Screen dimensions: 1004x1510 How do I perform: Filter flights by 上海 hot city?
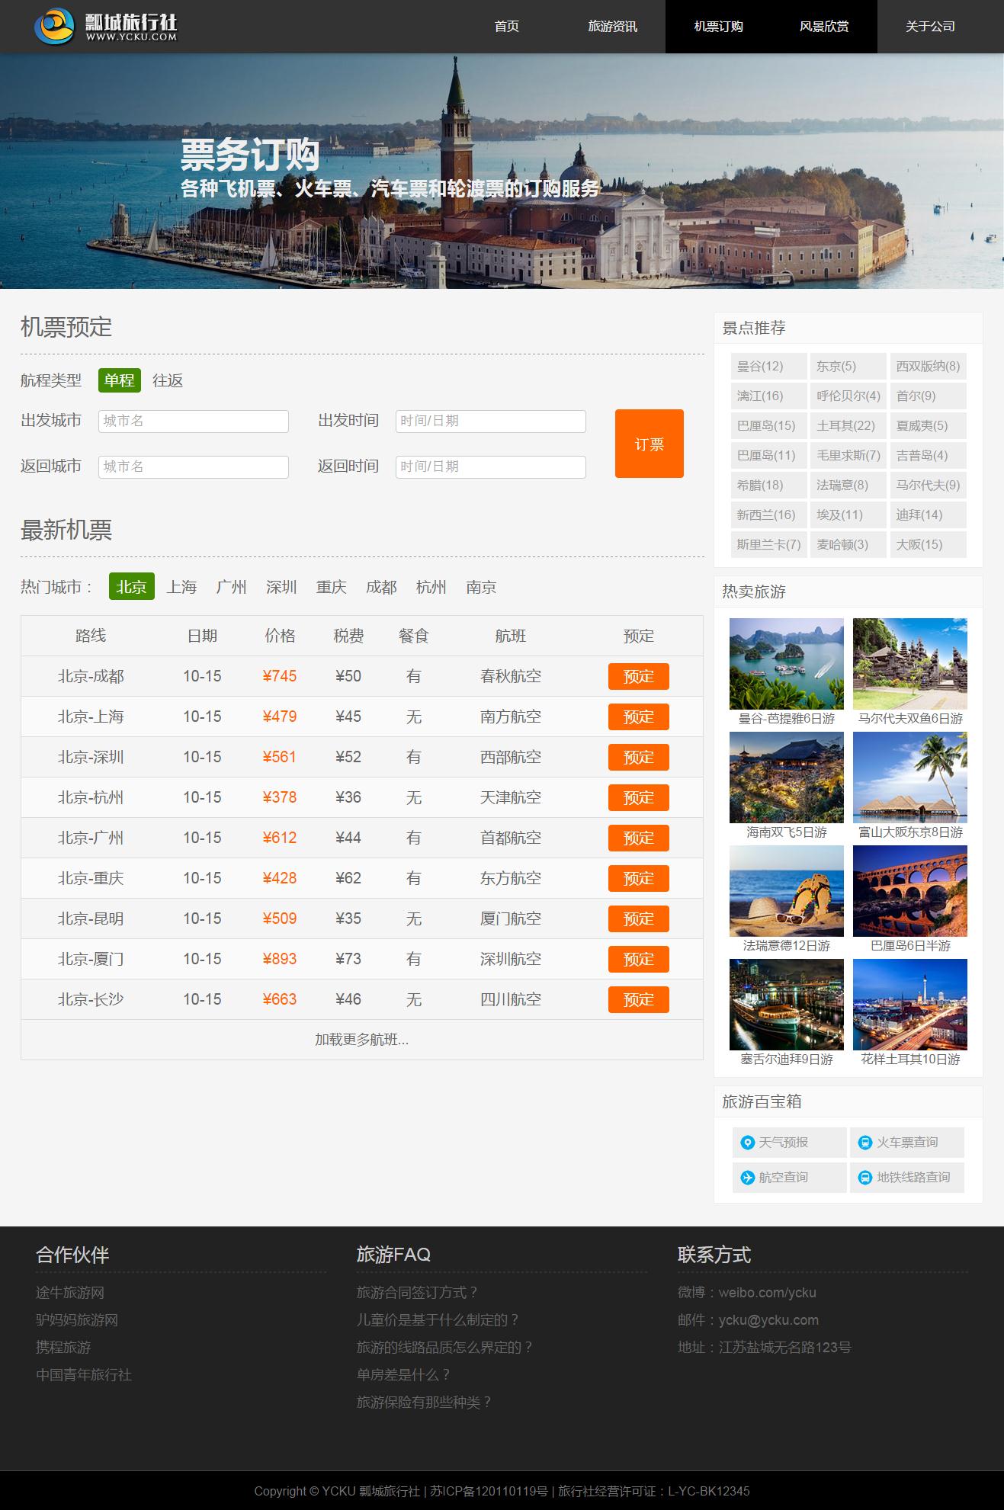point(181,587)
